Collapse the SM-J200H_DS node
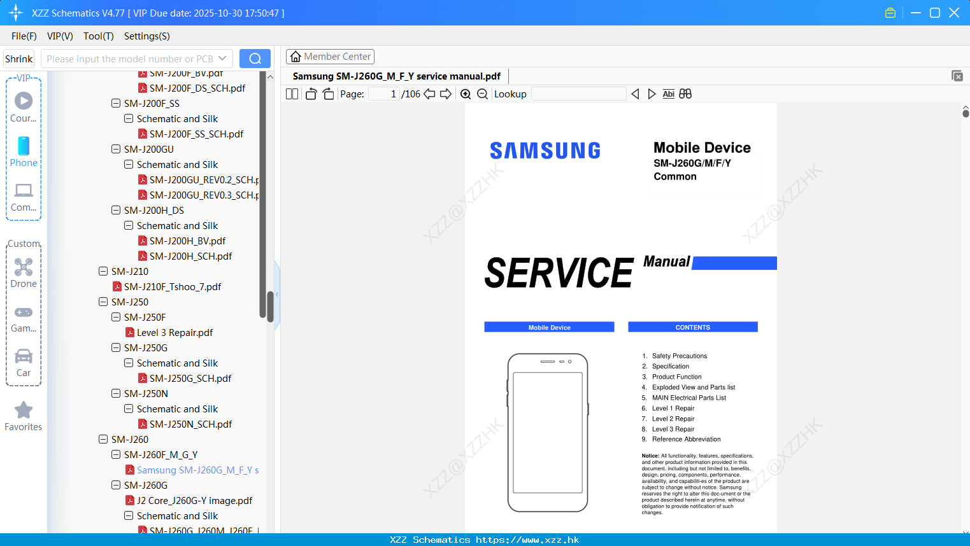Image resolution: width=970 pixels, height=546 pixels. click(x=116, y=210)
